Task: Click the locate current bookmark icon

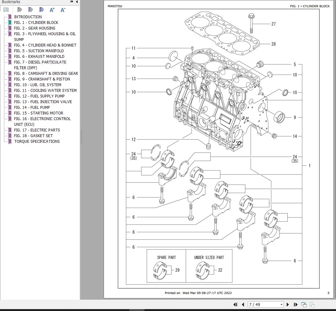Action: pos(41,10)
